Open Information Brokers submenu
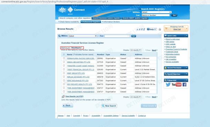Screen dimensions: 210x127 pos(111,22)
